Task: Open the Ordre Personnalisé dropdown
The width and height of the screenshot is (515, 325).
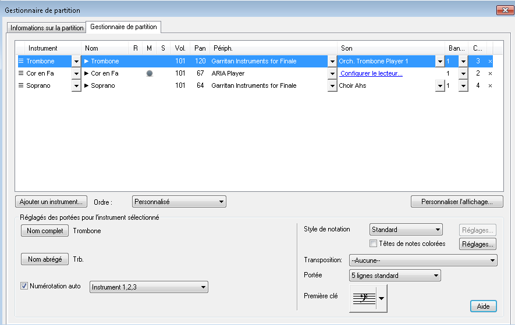Action: [x=179, y=202]
